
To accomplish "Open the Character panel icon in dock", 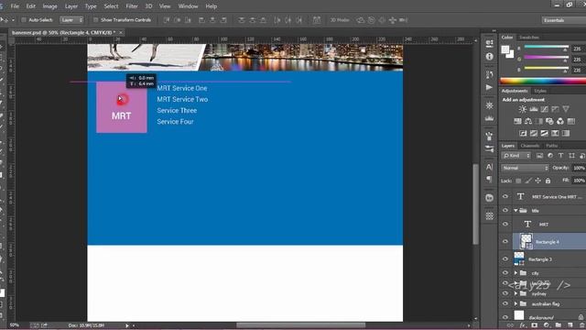I will point(489,167).
